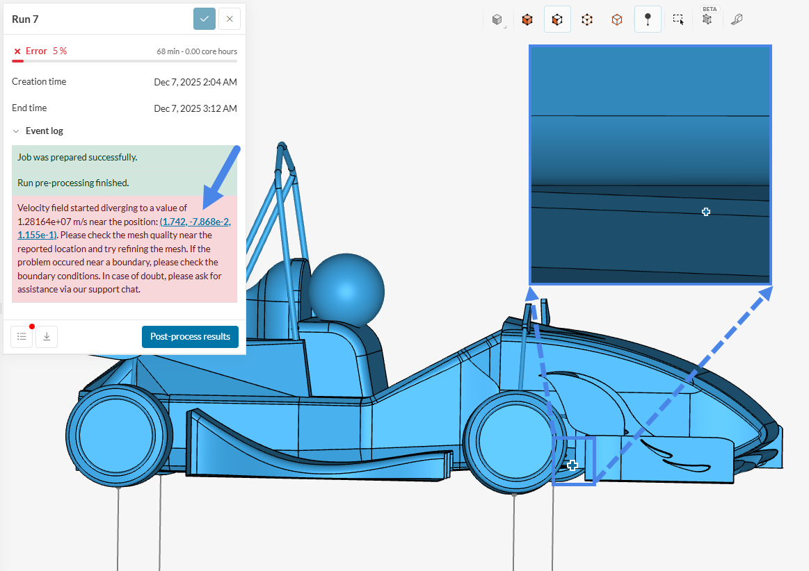
Task: Close the Run 7 panel
Action: click(x=230, y=19)
